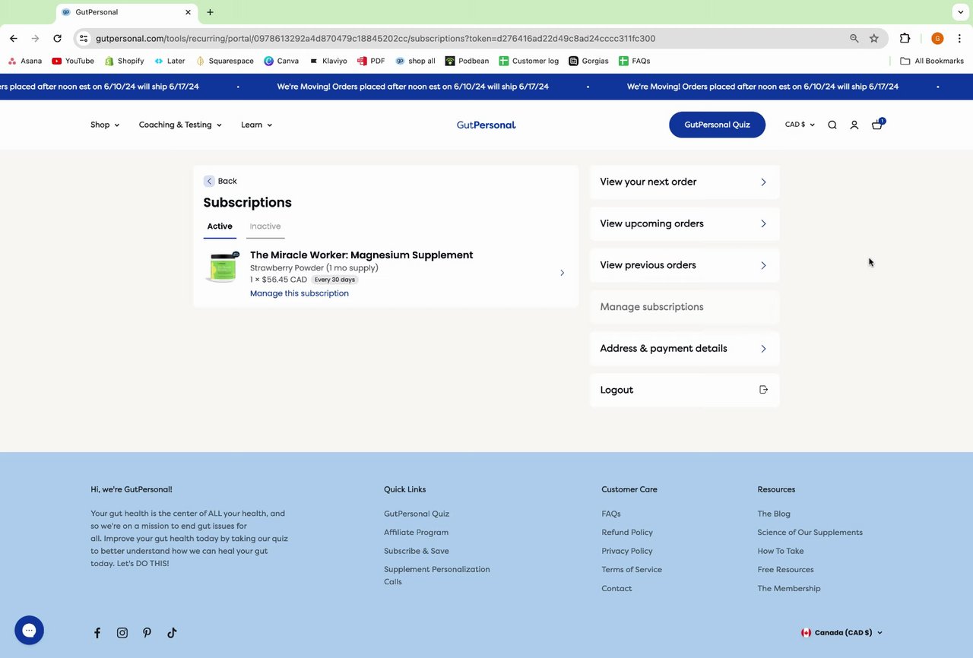Switch to the Inactive subscriptions tab
Screen dimensions: 973x658
pyautogui.click(x=265, y=226)
